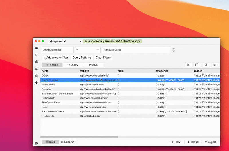Click the Import button

point(193,142)
